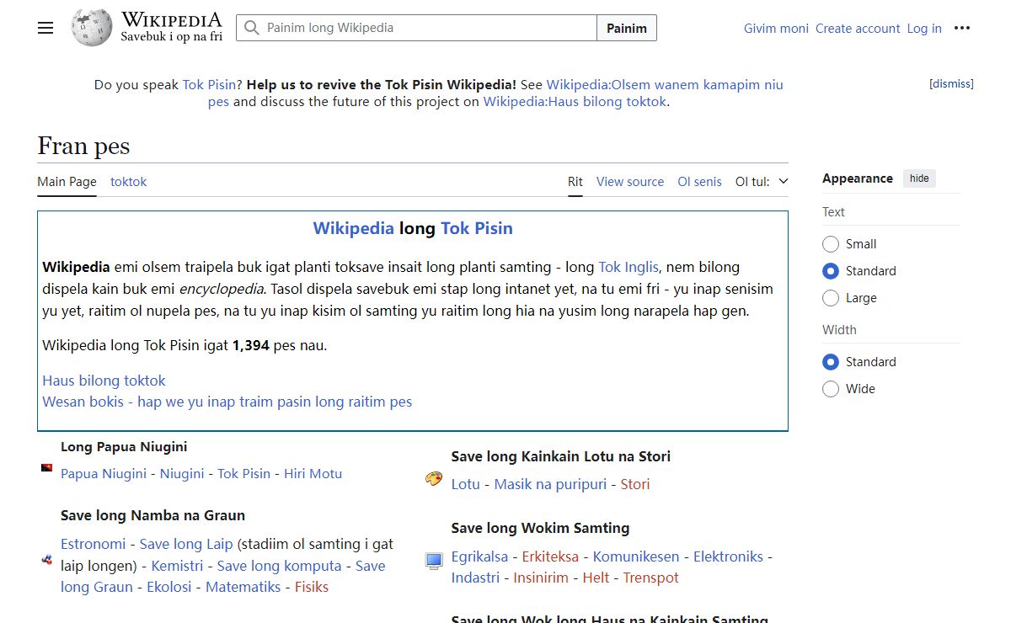Click the Wikipedia link in the heading
Image resolution: width=1011 pixels, height=623 pixels.
tap(353, 228)
